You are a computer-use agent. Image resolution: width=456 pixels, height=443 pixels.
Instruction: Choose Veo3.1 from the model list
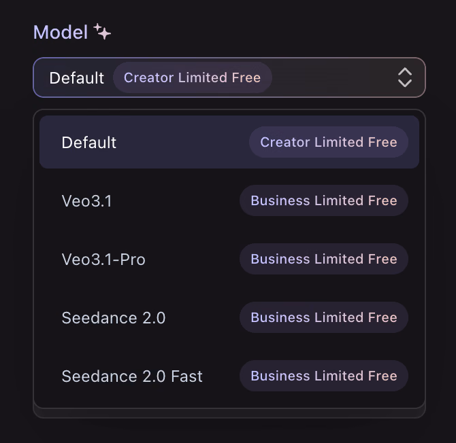coord(229,200)
